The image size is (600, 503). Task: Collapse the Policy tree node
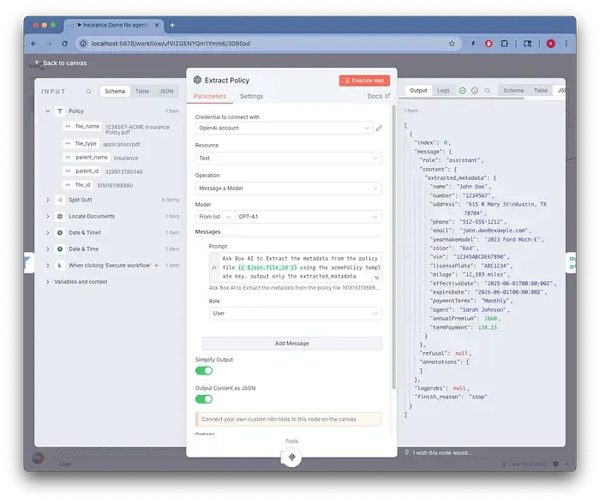tap(48, 111)
